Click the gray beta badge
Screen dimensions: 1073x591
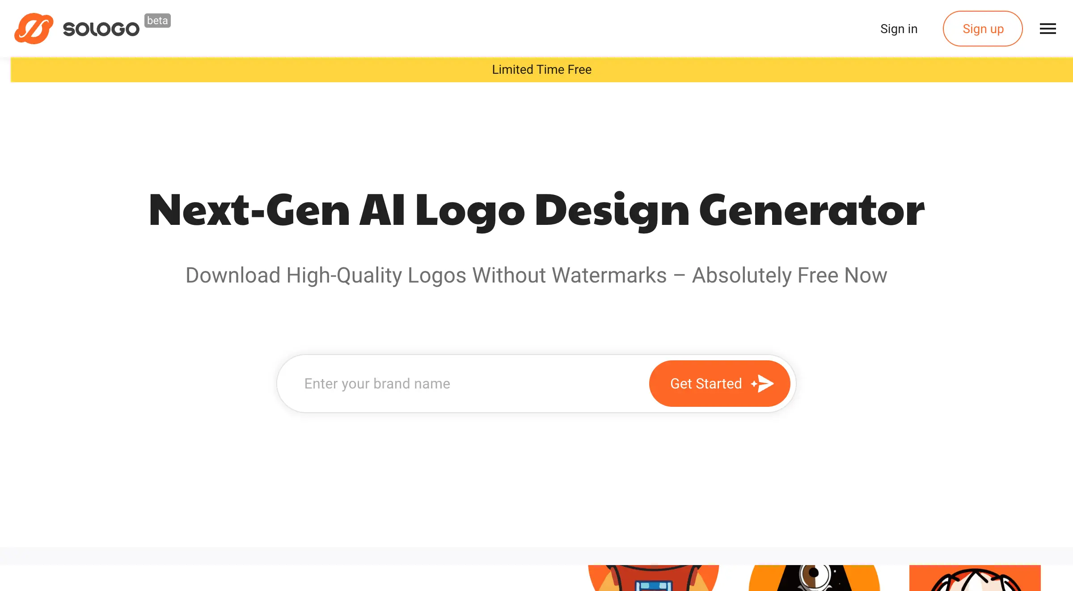pyautogui.click(x=157, y=21)
